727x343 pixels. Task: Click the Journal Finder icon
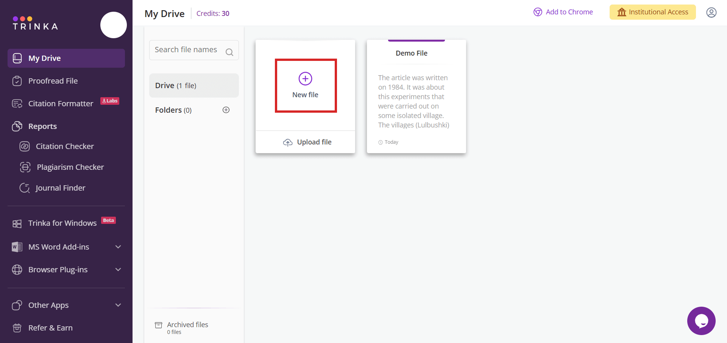(25, 188)
